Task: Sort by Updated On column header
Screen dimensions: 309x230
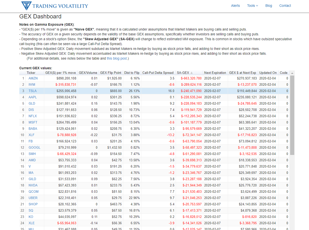Action: click(268, 73)
